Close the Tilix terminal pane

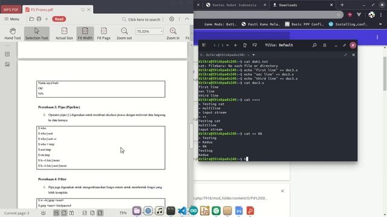coord(353,55)
